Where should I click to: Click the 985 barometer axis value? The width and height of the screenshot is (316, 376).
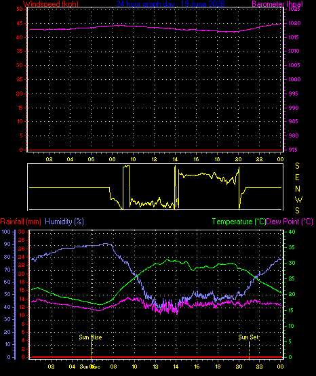pos(294,121)
